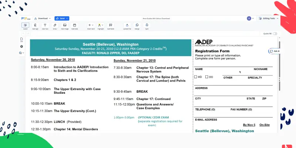
Task: Open the Download dropdown
Action: [43, 18]
